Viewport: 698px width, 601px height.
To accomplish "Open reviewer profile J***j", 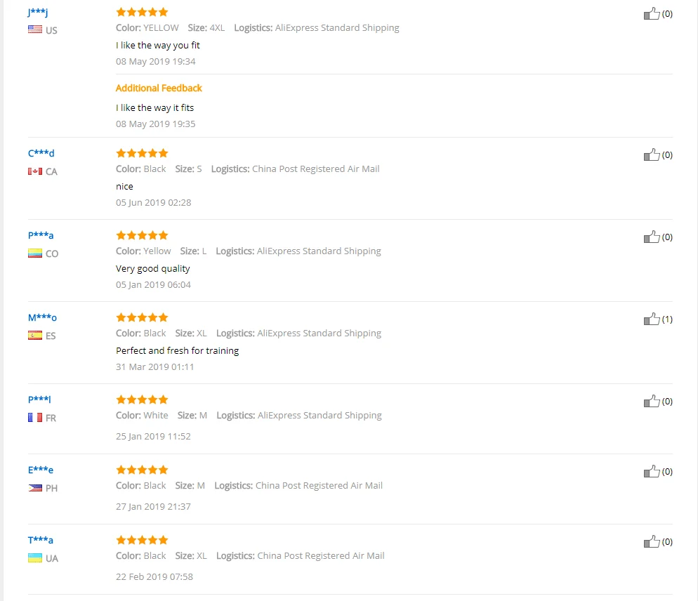I will coord(37,13).
